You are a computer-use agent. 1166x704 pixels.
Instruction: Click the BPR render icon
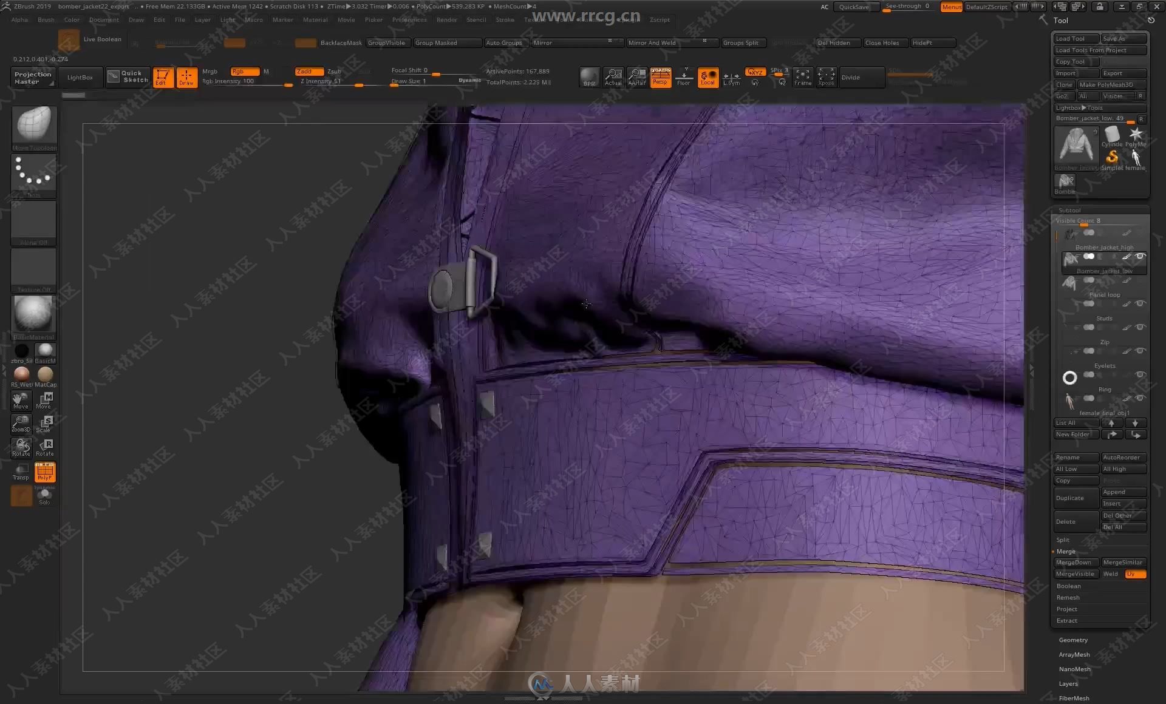tap(588, 77)
